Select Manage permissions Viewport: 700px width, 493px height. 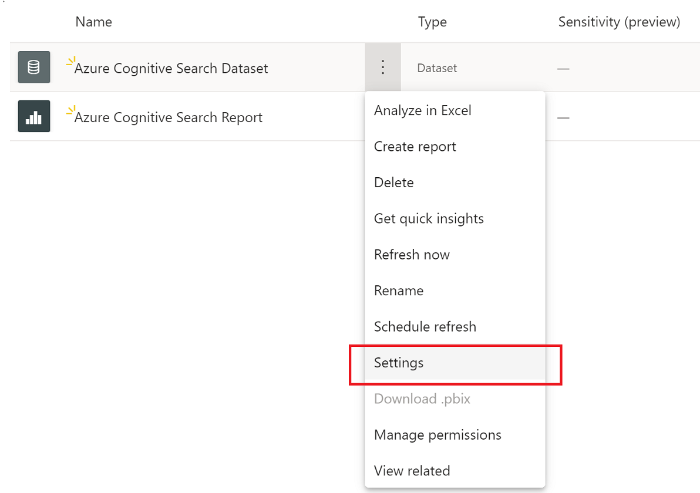coord(437,435)
